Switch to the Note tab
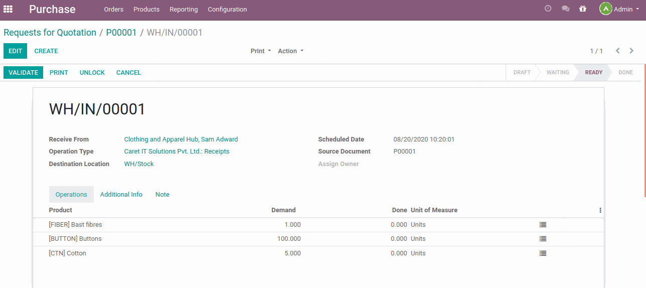Image resolution: width=646 pixels, height=288 pixels. point(162,195)
